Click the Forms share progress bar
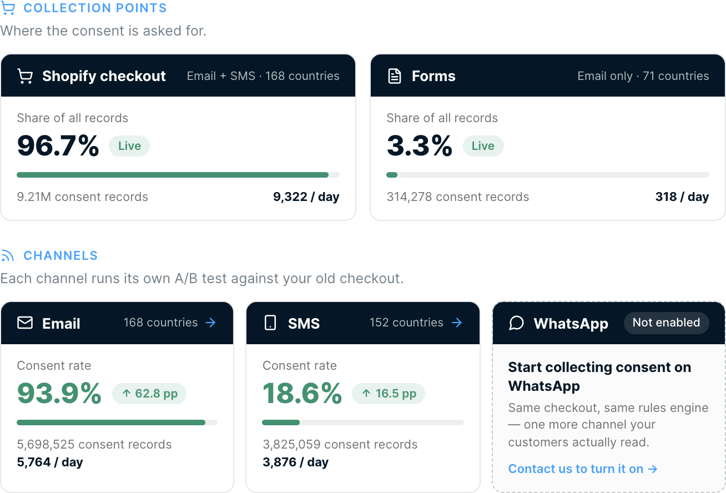726x493 pixels. pos(548,175)
